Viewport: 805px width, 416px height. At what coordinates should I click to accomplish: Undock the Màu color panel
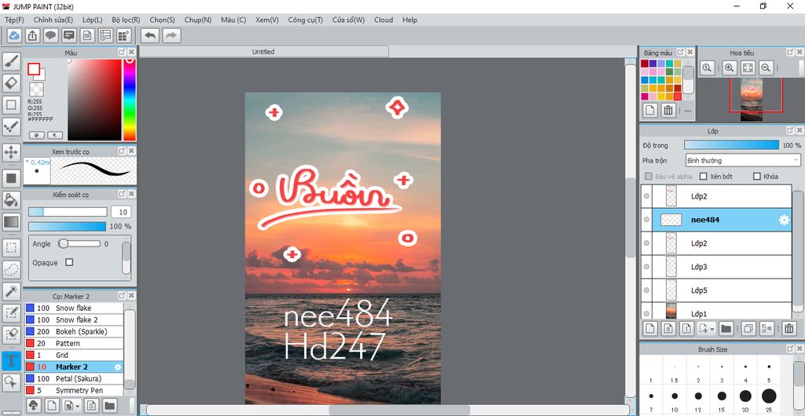[122, 52]
